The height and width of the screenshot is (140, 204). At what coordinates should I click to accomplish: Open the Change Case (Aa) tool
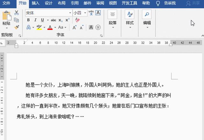61,27
